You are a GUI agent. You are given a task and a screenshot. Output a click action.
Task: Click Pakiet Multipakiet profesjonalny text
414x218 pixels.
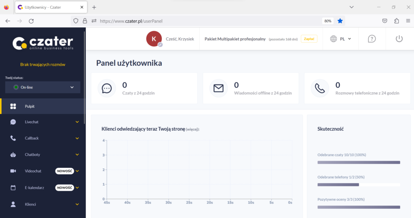pyautogui.click(x=235, y=39)
